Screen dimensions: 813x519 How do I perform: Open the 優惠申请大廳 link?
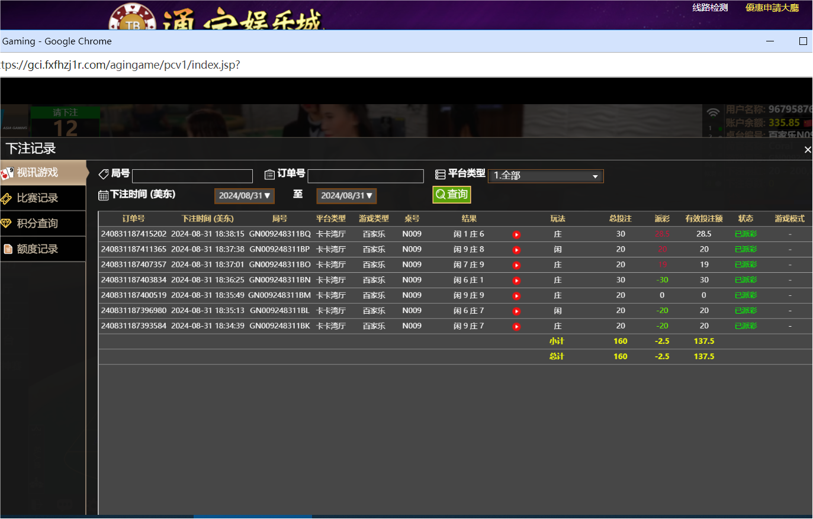click(771, 9)
